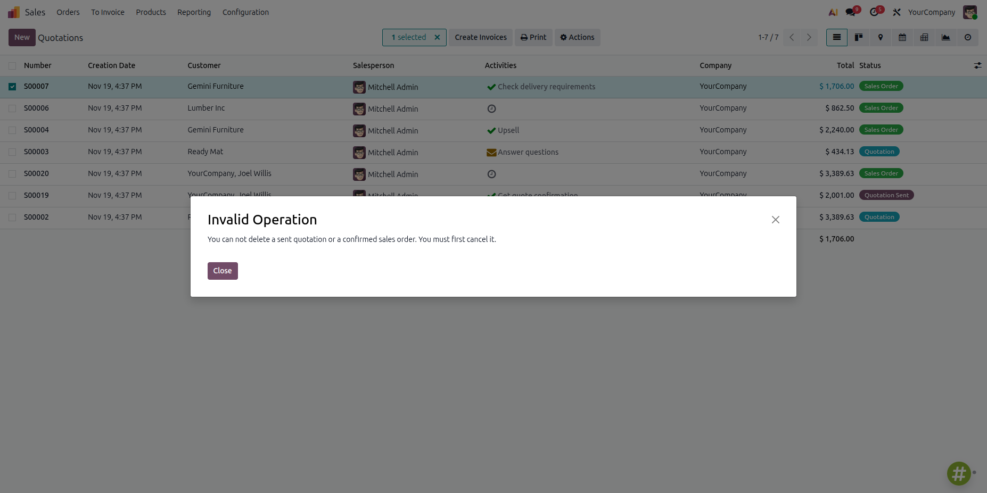This screenshot has width=987, height=493.
Task: Open the map view icon
Action: click(881, 37)
